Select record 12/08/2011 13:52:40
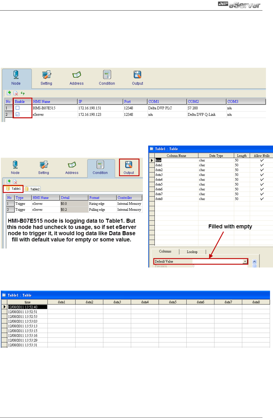The image size is (273, 418). click(27, 307)
